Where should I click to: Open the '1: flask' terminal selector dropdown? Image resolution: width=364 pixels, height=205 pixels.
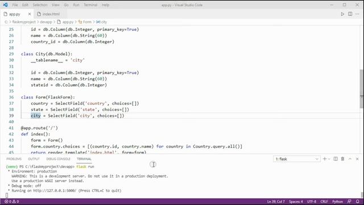pyautogui.click(x=297, y=159)
